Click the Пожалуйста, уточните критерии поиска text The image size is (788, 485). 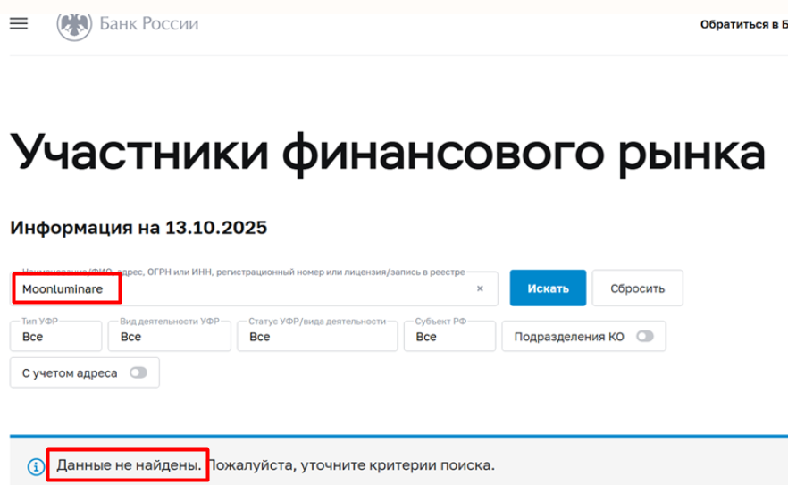(x=351, y=465)
